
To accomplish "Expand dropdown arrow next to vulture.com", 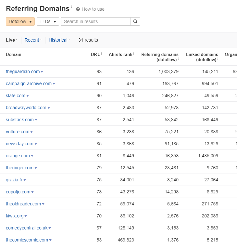I will coord(31,132).
